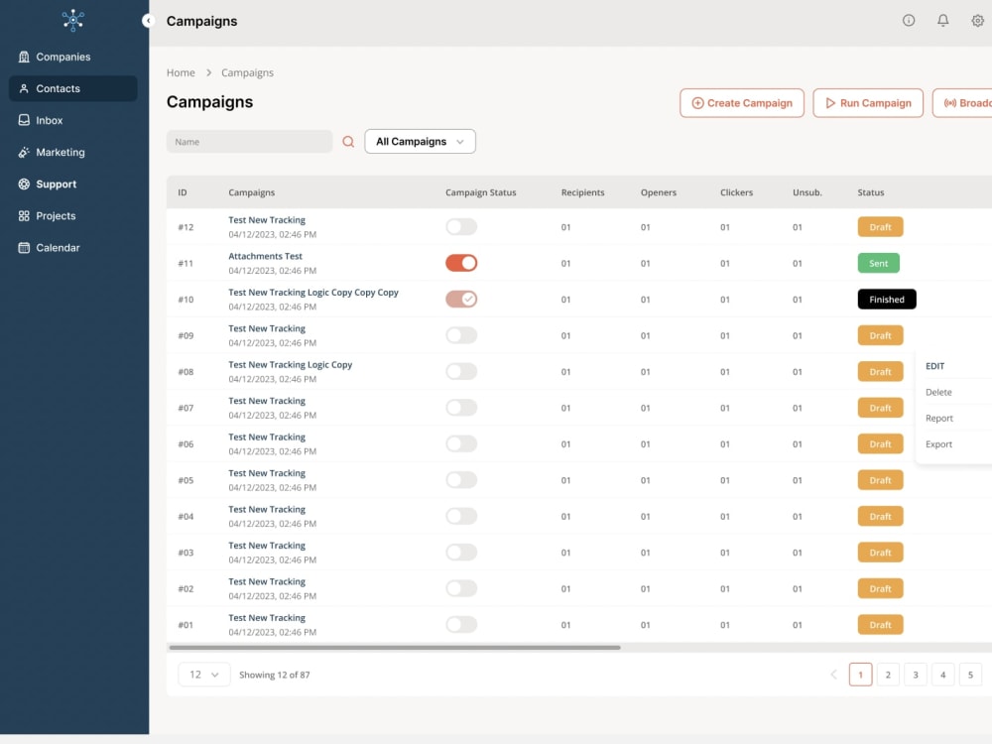Click Recipients column header
This screenshot has width=992, height=744.
582,192
